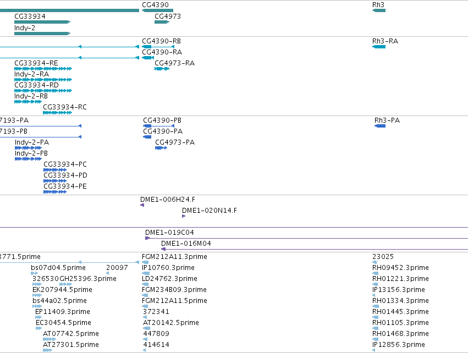
Task: Select the CG33934-PC protein label
Action: point(65,164)
